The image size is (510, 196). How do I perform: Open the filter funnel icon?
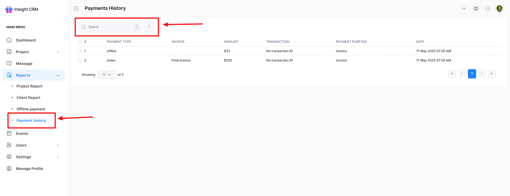(149, 27)
